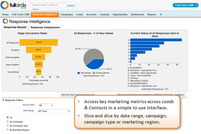The image size is (201, 134).
Task: Click the Search button
Action: 71,5
